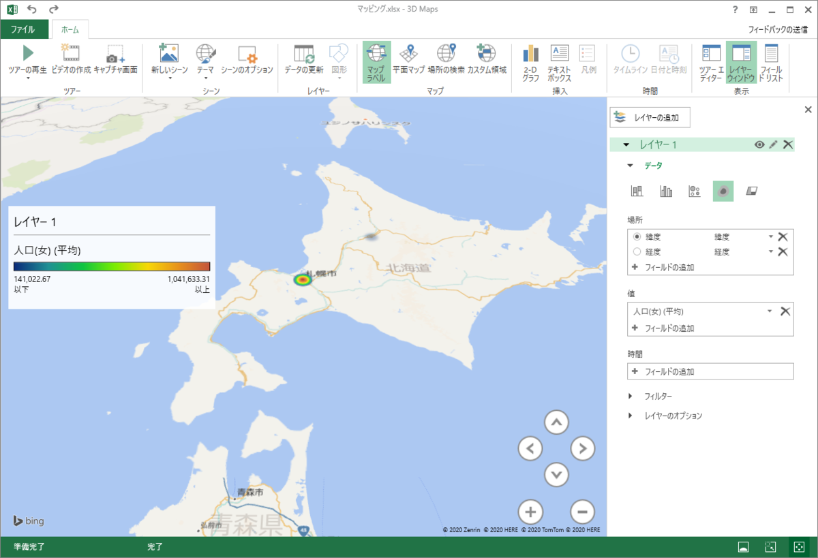Rename レイヤー 1 with the pencil icon
This screenshot has width=818, height=558.
point(773,144)
